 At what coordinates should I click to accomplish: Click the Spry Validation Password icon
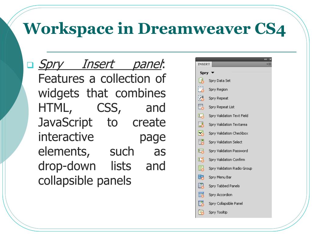[x=201, y=151]
